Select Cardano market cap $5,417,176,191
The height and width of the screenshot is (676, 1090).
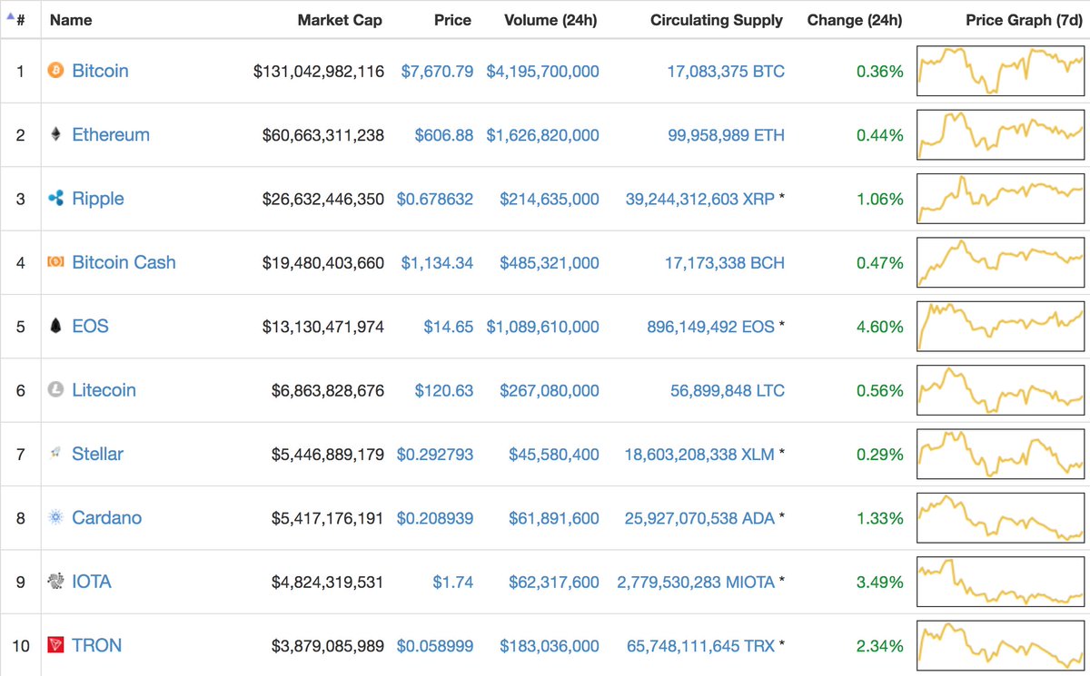click(x=328, y=518)
